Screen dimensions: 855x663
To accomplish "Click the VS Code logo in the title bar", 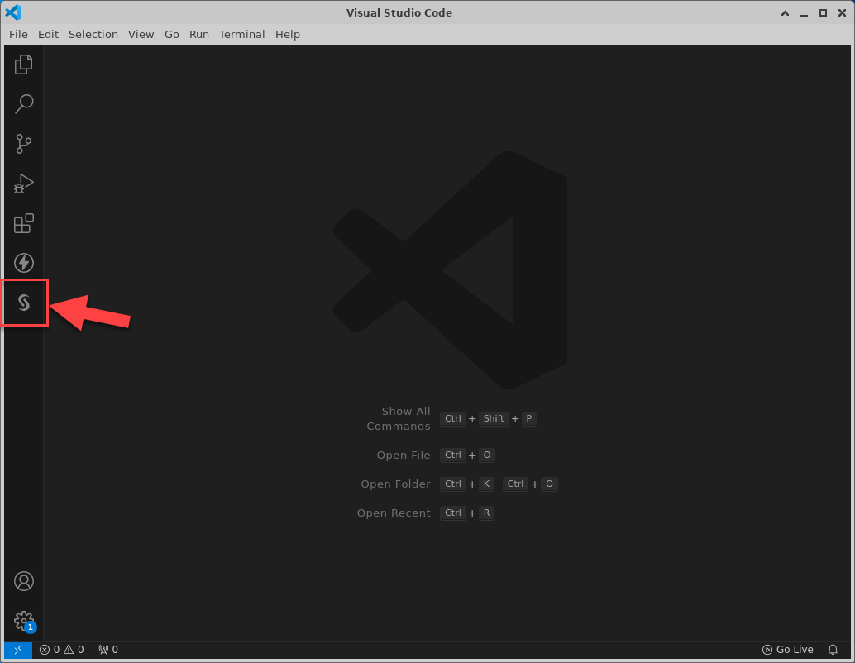I will point(13,12).
